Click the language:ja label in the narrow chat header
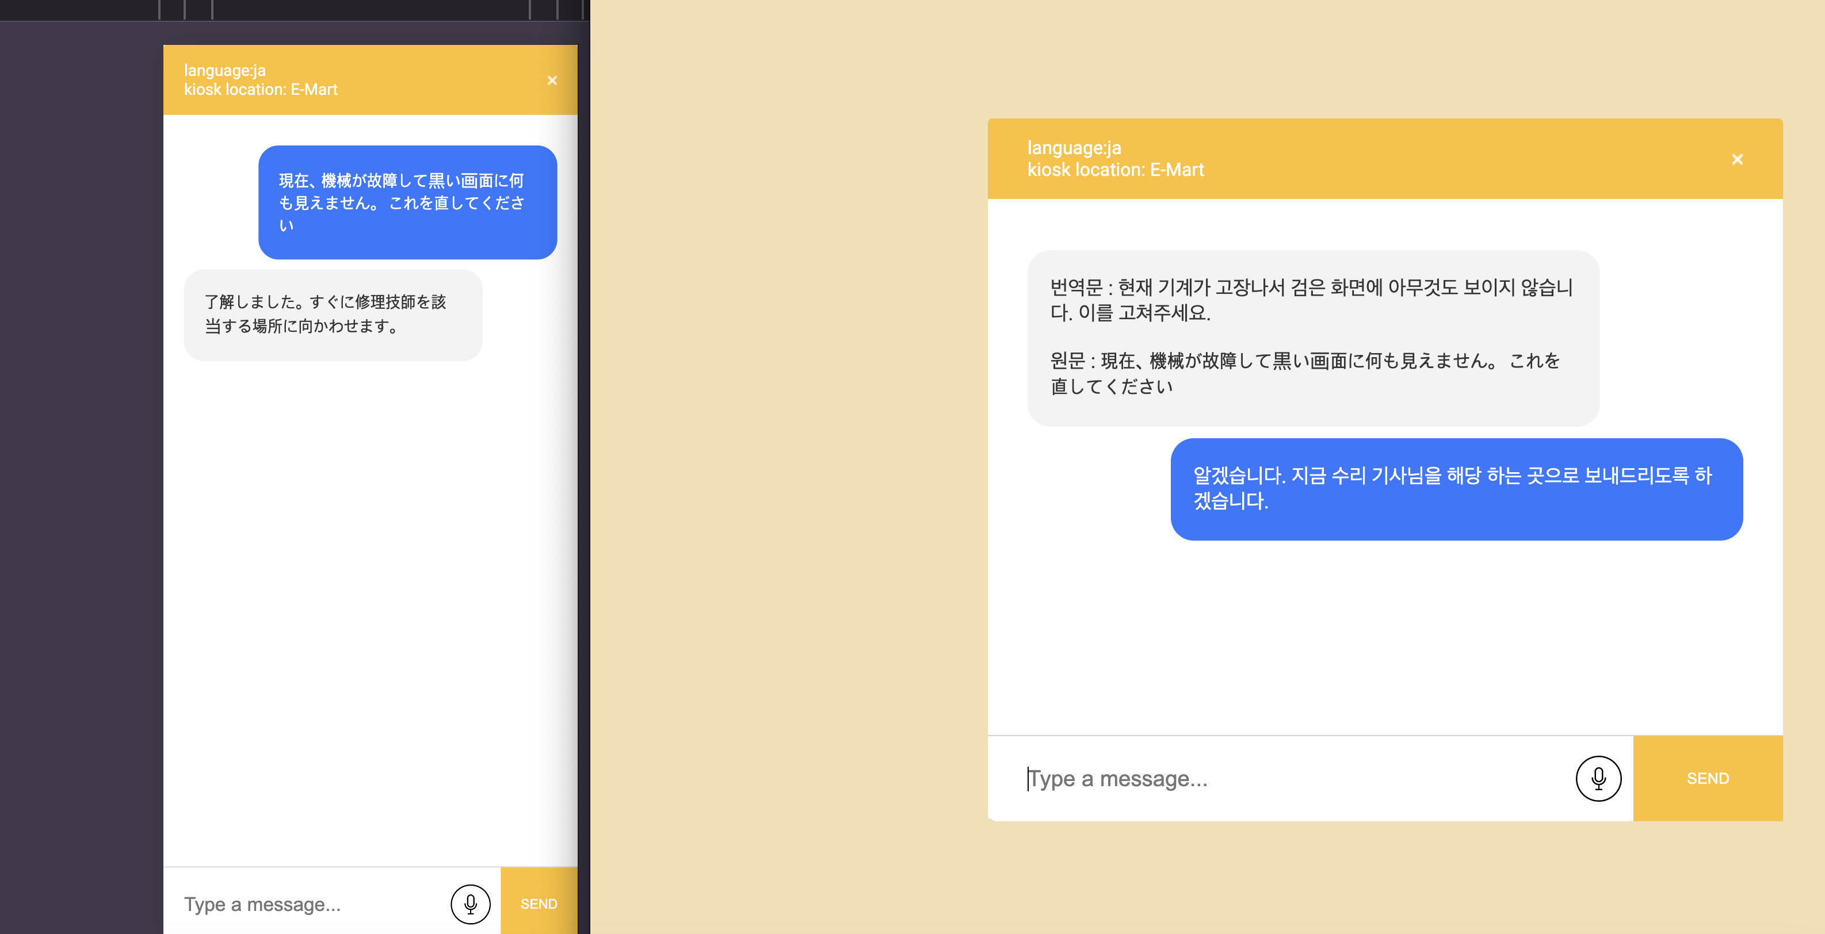This screenshot has width=1825, height=934. coord(224,70)
